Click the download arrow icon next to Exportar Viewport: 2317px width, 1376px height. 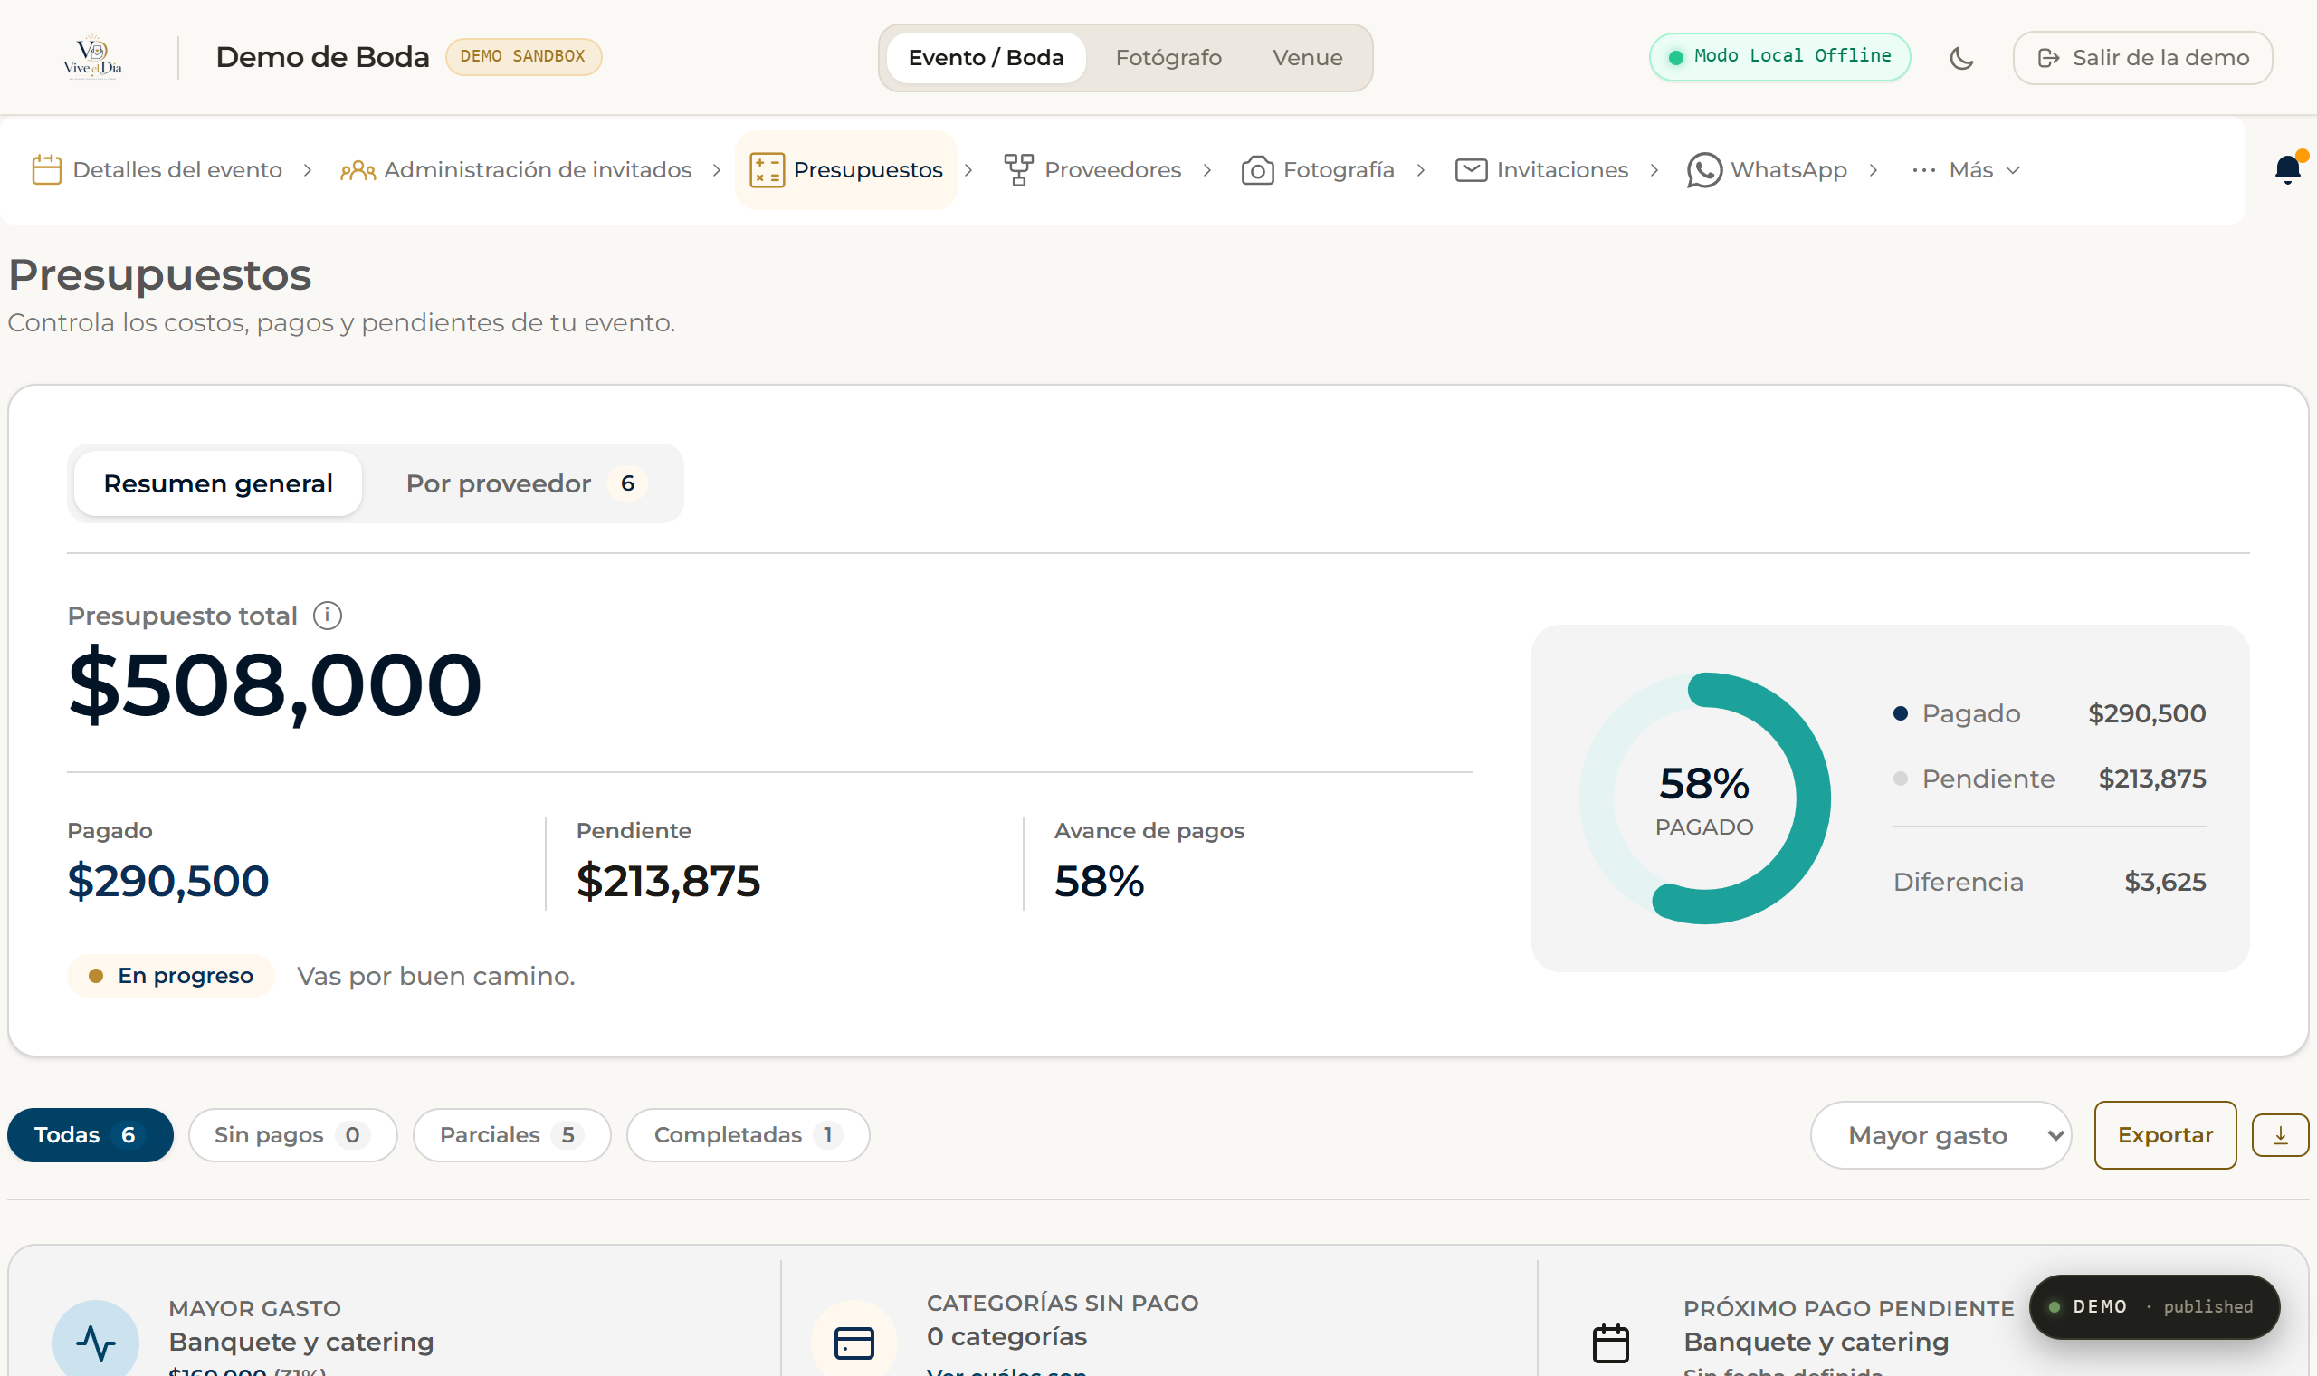point(2280,1135)
